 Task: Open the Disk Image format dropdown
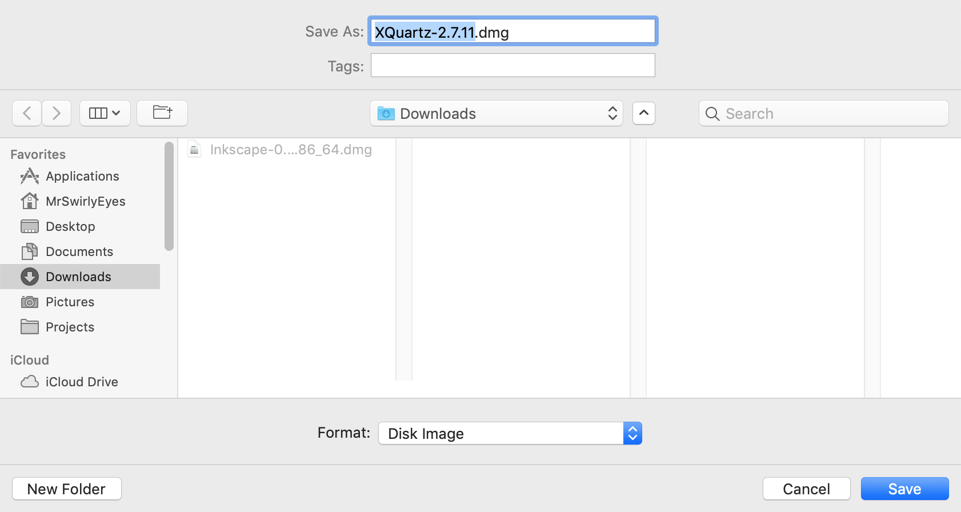click(510, 434)
